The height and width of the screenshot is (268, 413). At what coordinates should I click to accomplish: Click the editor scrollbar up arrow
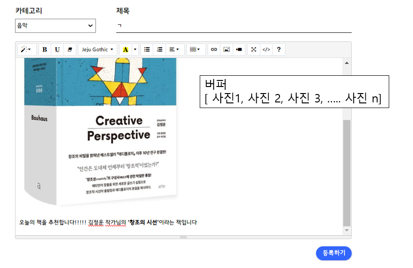coord(347,63)
